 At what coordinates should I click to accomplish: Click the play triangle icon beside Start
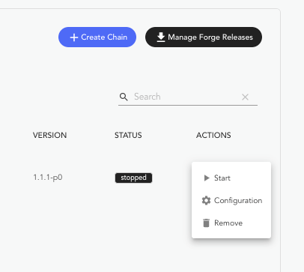coord(207,178)
